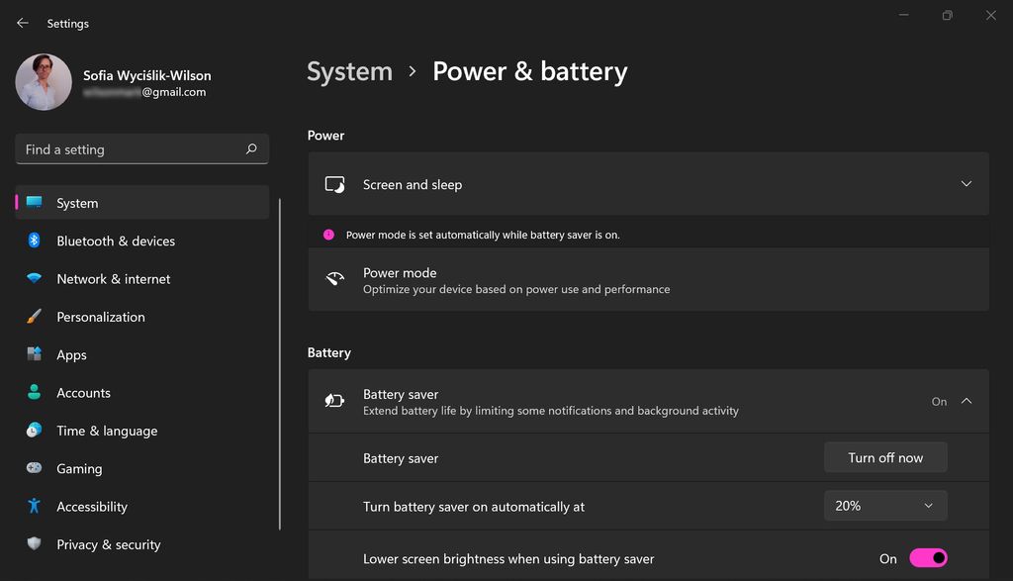The image size is (1013, 581).
Task: Click the Accessibility sidebar icon
Action: click(x=35, y=506)
